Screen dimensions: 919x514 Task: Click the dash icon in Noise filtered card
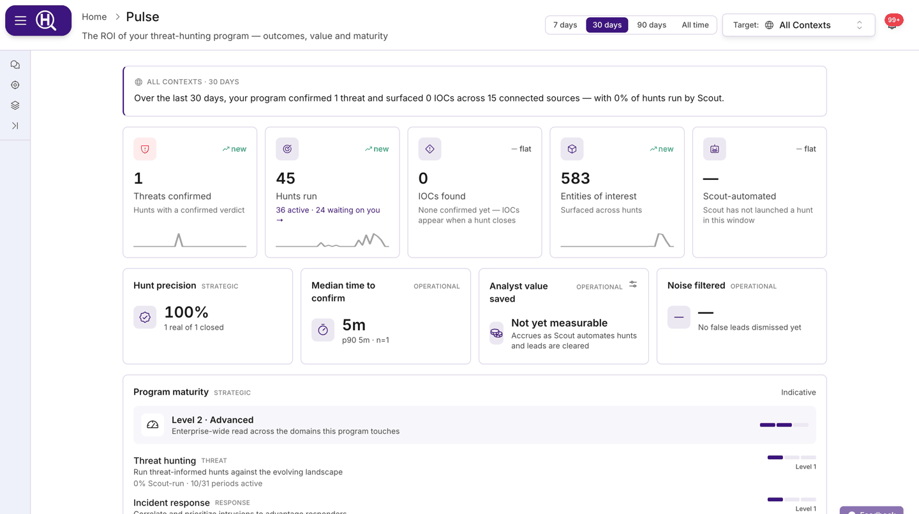(x=679, y=317)
